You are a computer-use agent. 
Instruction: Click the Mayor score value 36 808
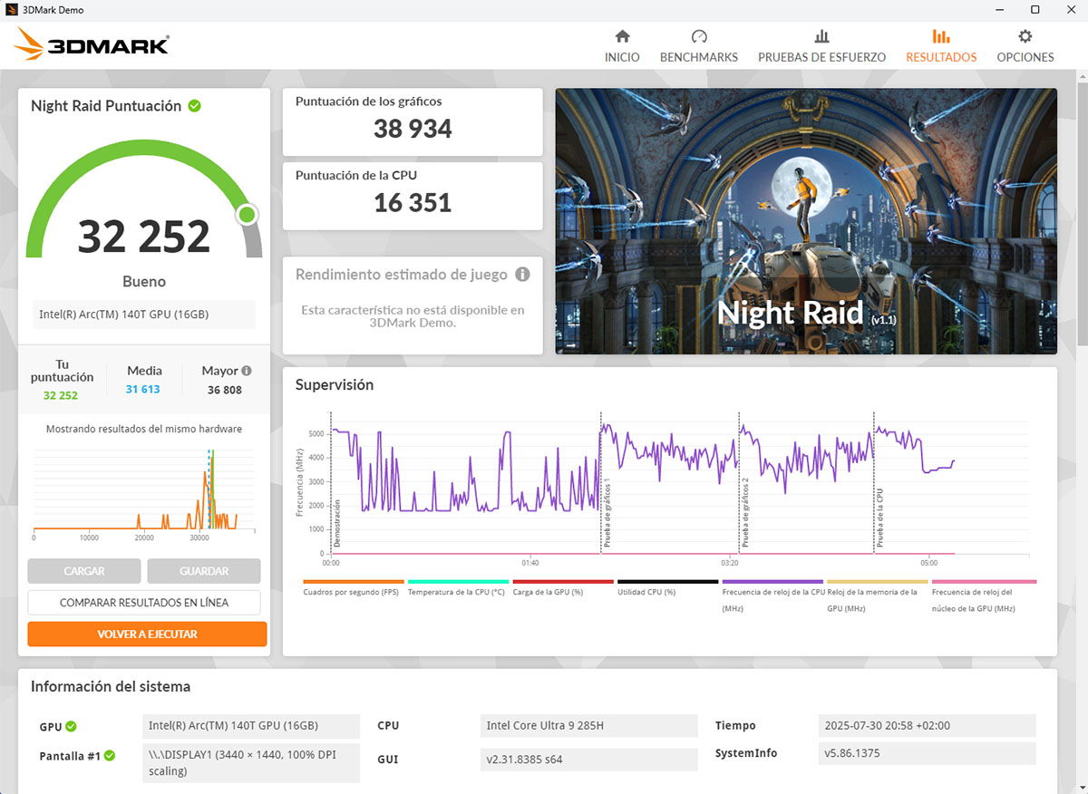225,390
